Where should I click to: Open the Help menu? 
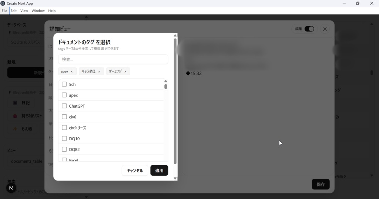point(52,11)
